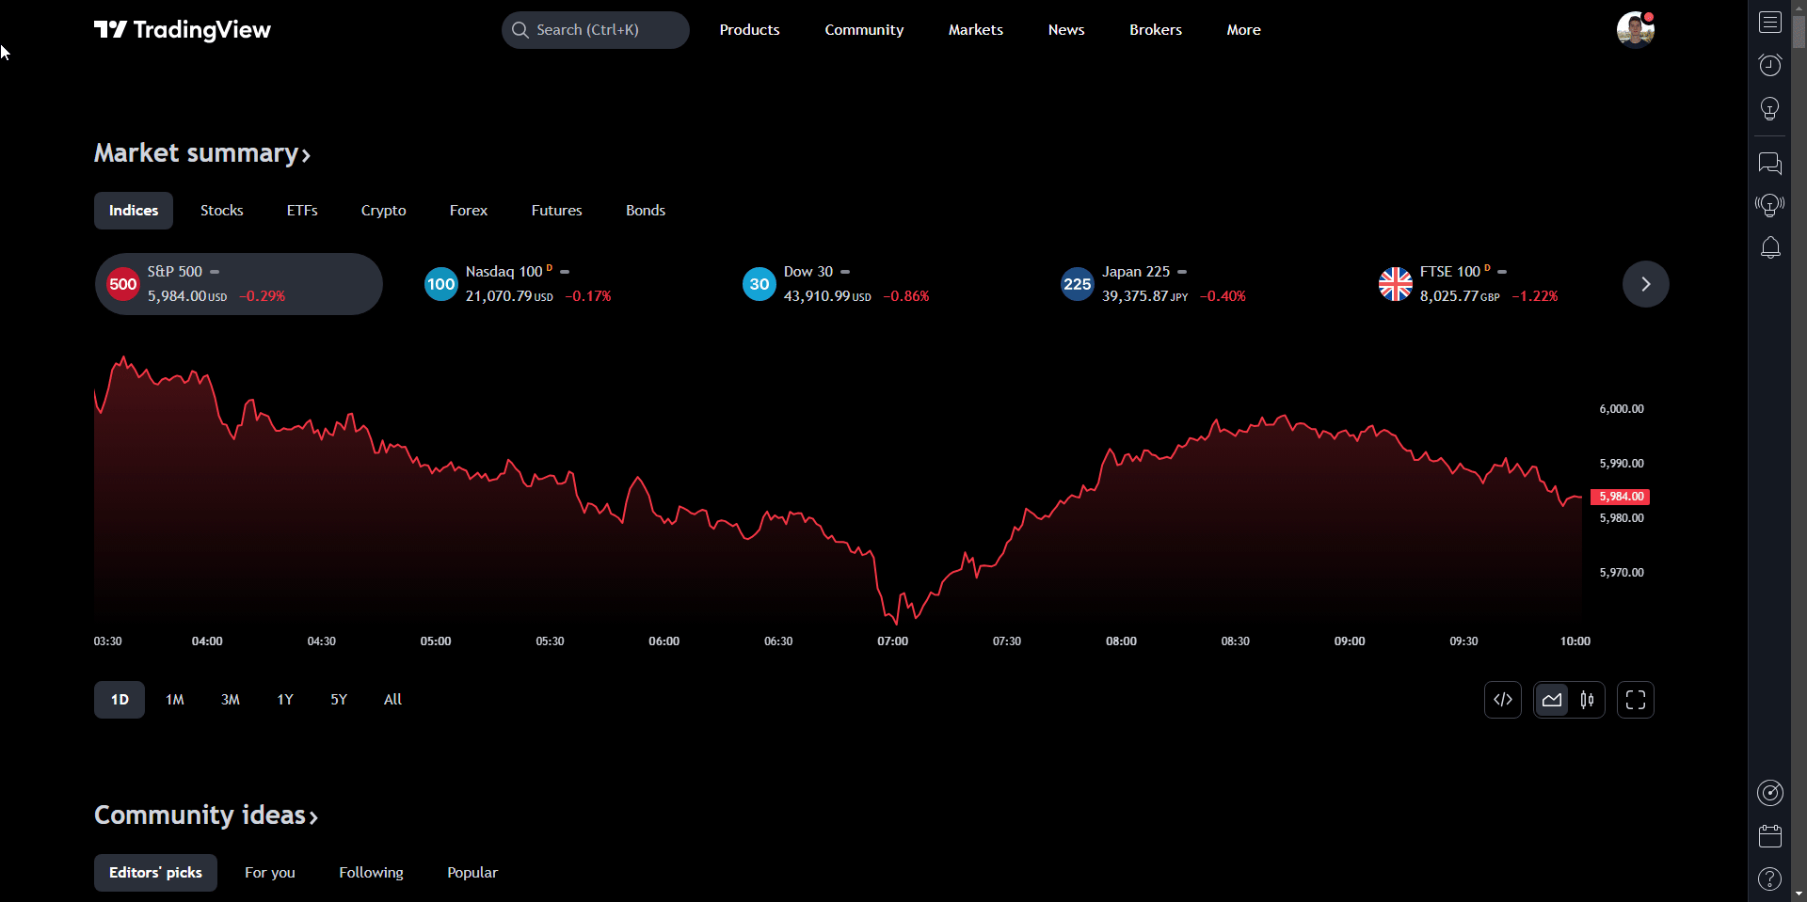Click the scrollbar down arrow
The width and height of the screenshot is (1807, 902).
[x=1799, y=894]
